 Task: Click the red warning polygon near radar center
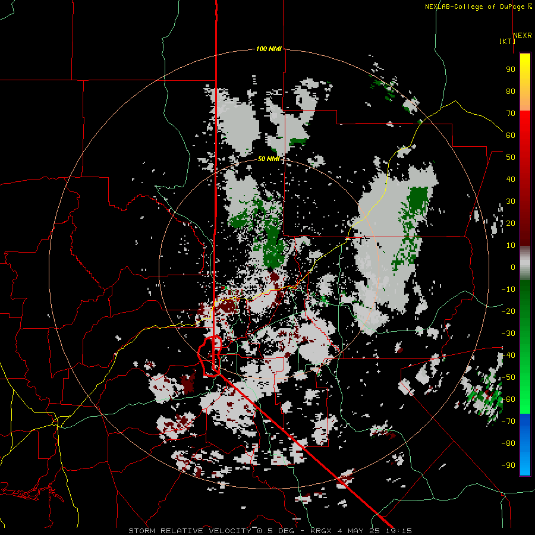pyautogui.click(x=210, y=356)
